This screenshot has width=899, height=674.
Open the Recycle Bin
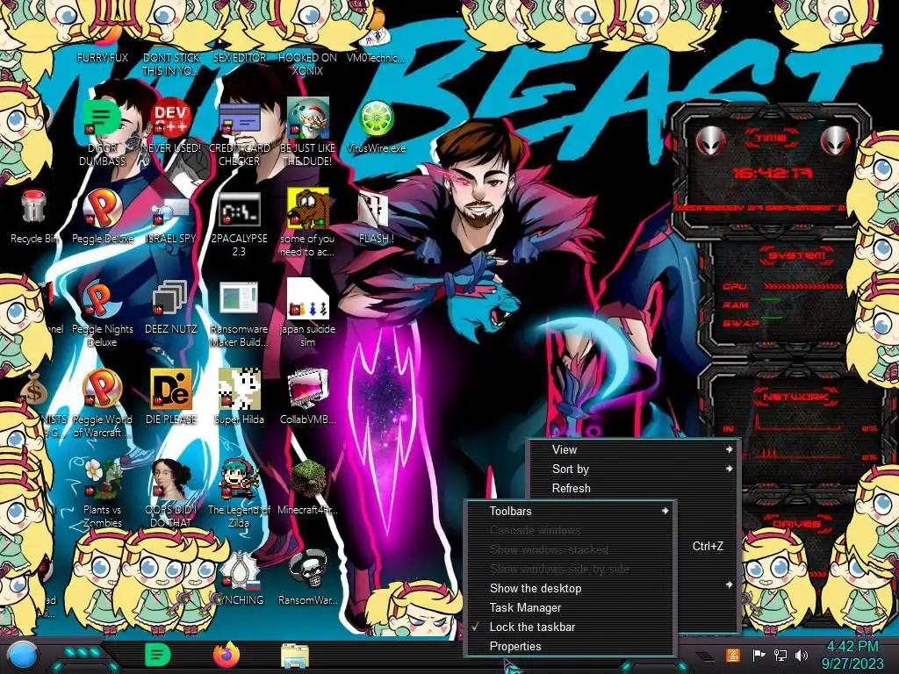pos(34,217)
